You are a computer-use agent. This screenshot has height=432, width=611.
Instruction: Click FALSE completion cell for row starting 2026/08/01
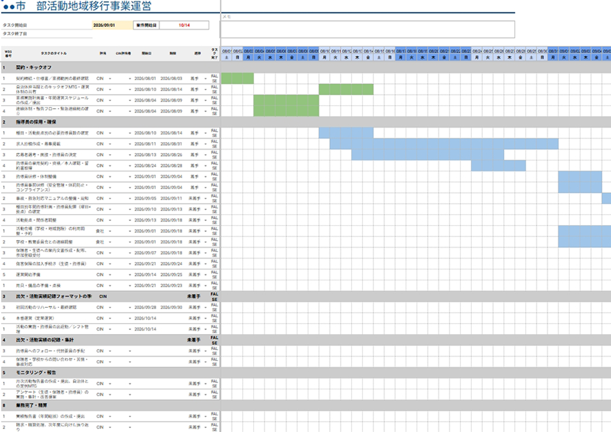[x=214, y=78]
